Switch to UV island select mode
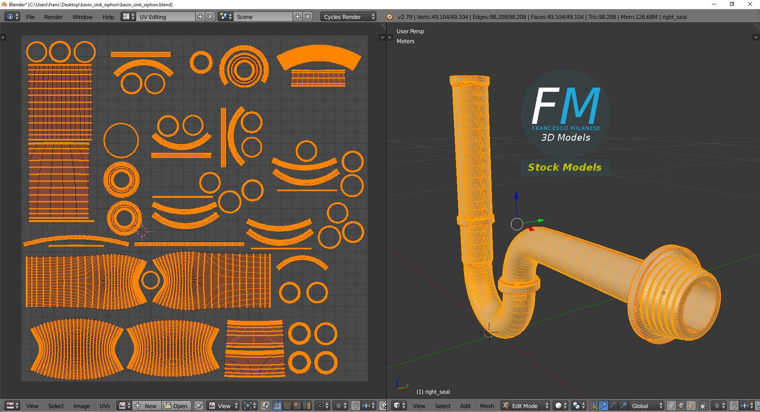 coord(307,406)
